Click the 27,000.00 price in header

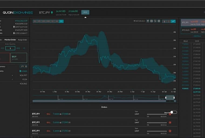tap(73, 11)
